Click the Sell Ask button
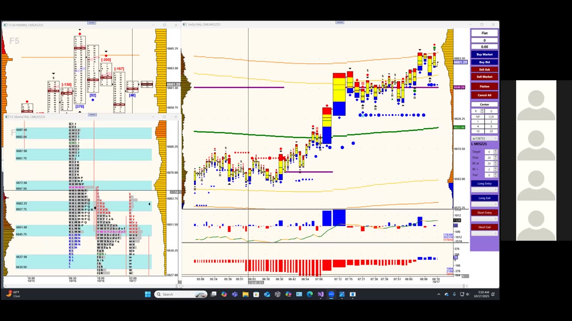572x321 pixels. [x=484, y=70]
